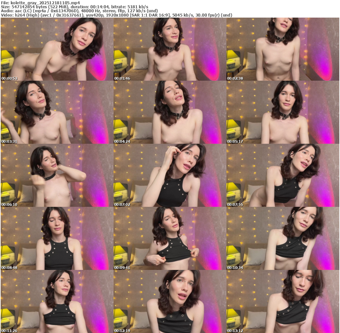Open the 00:11:26 thumbnail

tap(57, 301)
